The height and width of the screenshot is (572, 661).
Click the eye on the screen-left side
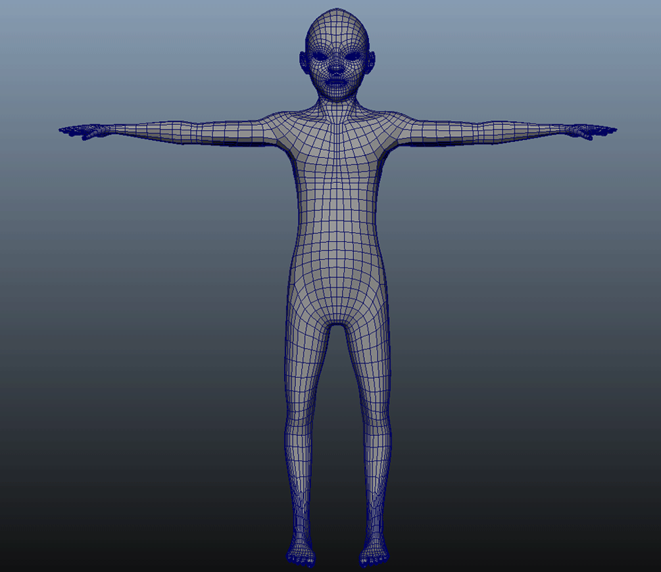point(320,57)
